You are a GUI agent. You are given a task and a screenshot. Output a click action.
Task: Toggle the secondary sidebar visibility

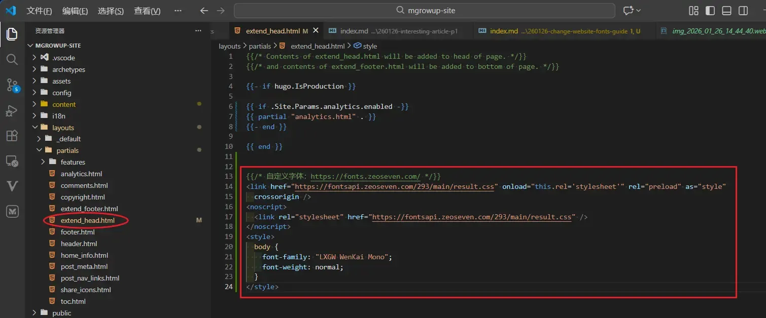pyautogui.click(x=743, y=10)
